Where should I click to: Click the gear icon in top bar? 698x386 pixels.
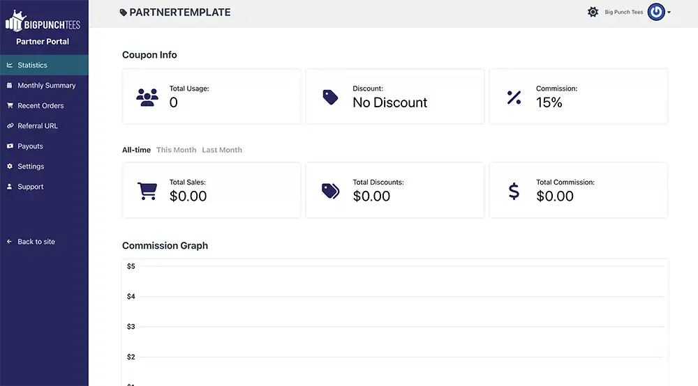(x=593, y=12)
